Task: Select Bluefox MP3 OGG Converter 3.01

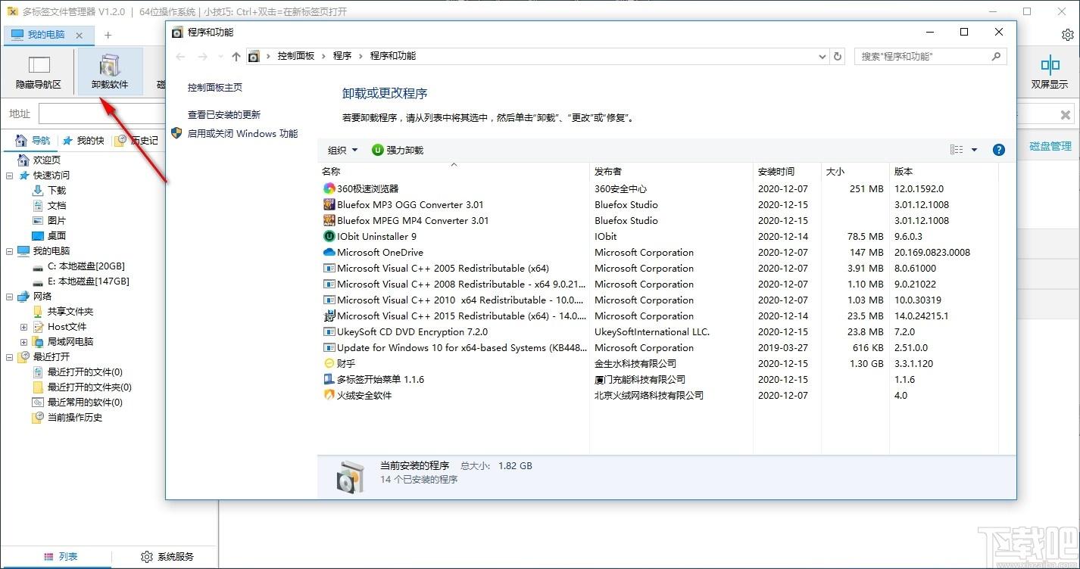Action: [659, 205]
